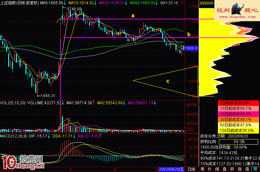Image resolution: width=260 pixels, height=172 pixels.
Task: Click the MA2:55543.88 volume average label
Action: pos(110,103)
